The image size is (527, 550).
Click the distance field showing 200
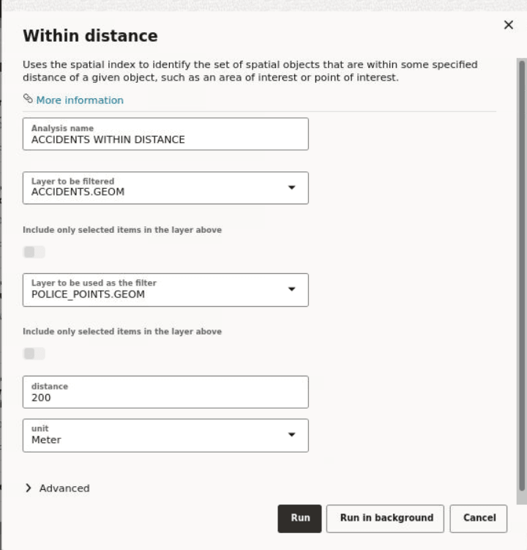click(x=165, y=392)
